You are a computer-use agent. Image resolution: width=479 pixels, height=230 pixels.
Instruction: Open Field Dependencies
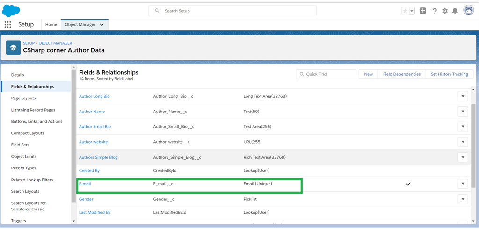pos(402,74)
